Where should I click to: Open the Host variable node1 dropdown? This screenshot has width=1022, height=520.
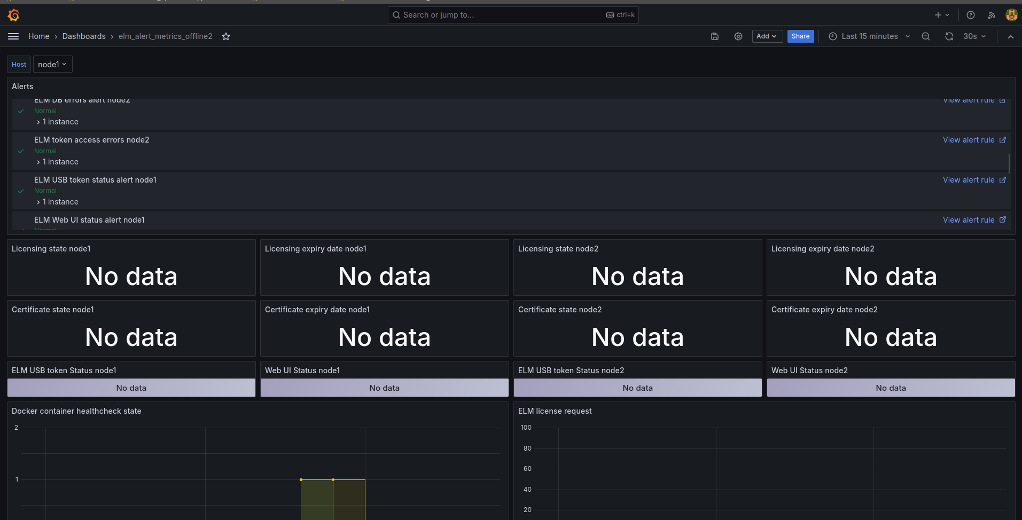coord(52,65)
